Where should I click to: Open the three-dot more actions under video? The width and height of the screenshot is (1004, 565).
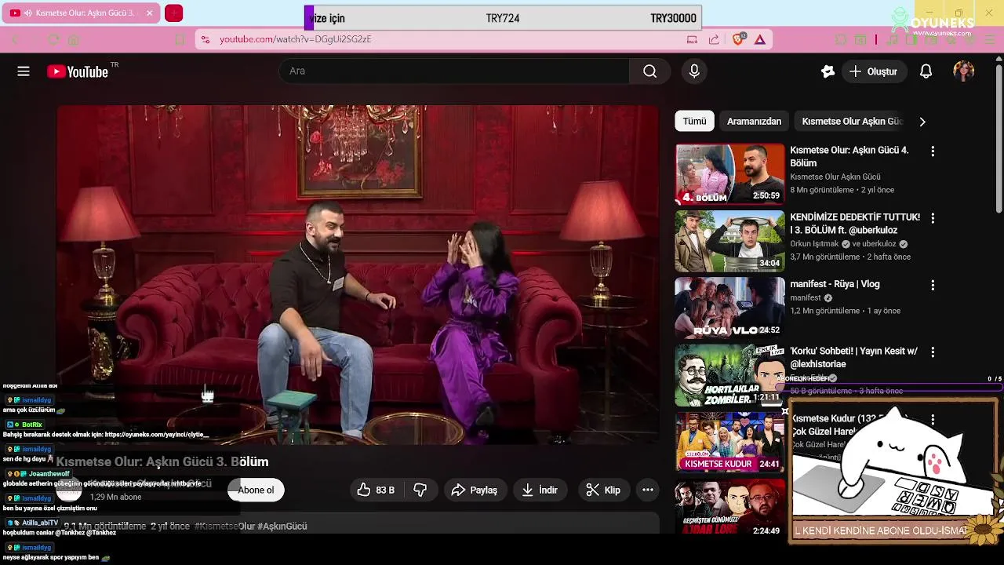click(648, 490)
